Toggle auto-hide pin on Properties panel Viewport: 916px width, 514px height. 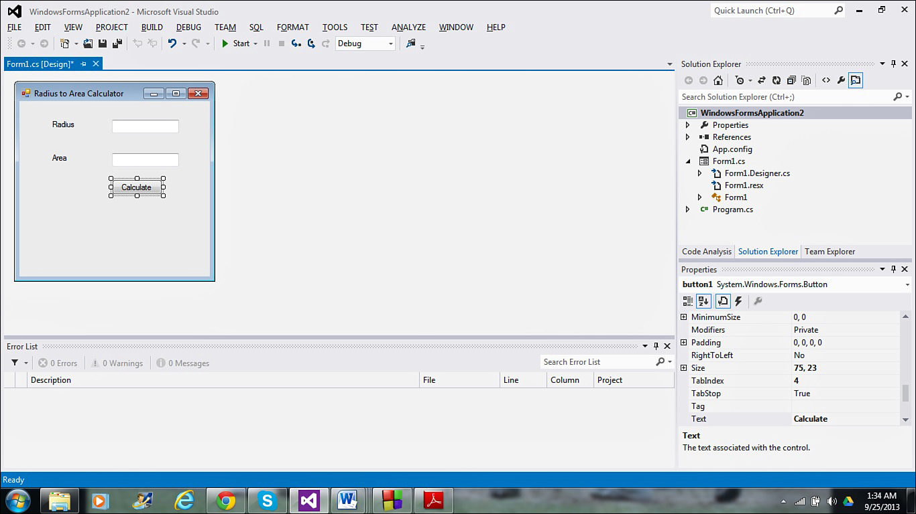click(x=893, y=270)
